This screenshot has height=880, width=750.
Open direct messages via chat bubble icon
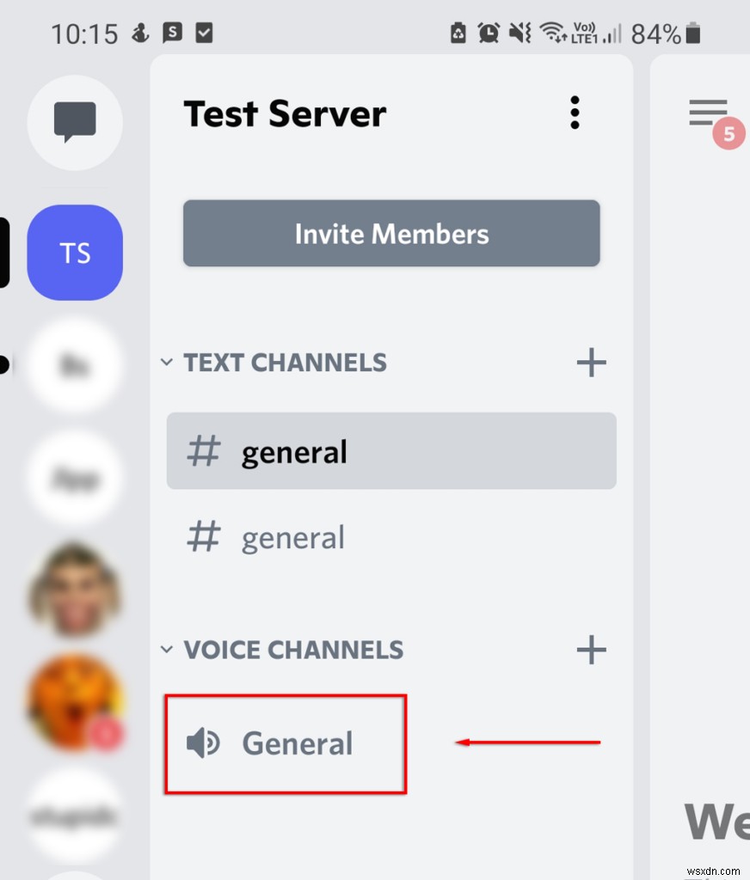click(x=75, y=120)
